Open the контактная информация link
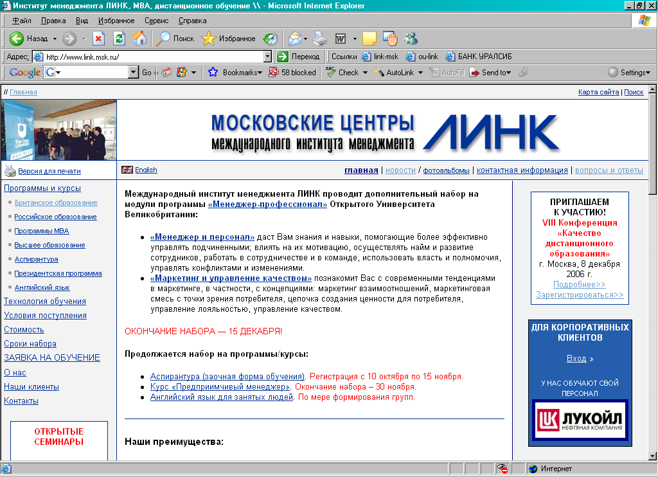 pos(522,170)
